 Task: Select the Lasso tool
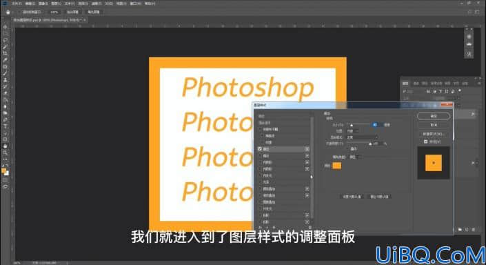coord(5,40)
